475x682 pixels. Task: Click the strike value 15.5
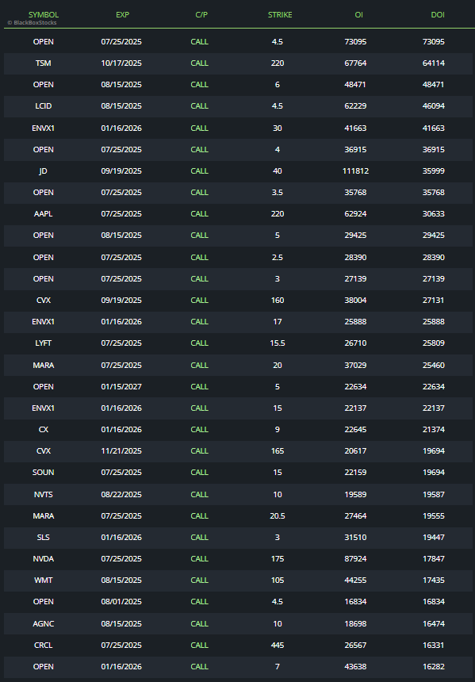(278, 343)
